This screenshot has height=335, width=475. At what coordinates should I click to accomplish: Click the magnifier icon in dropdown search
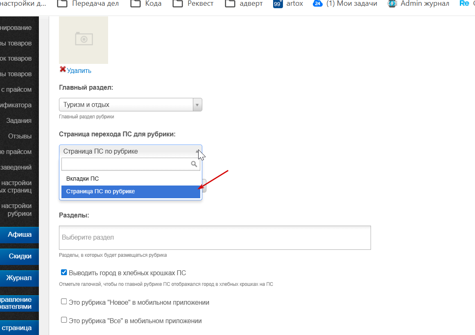pos(194,164)
